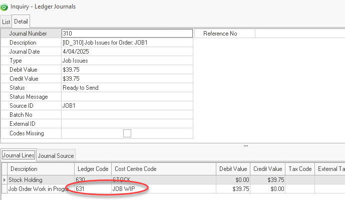
Task: Toggle the Codes Missing checkbox
Action: pyautogui.click(x=127, y=133)
